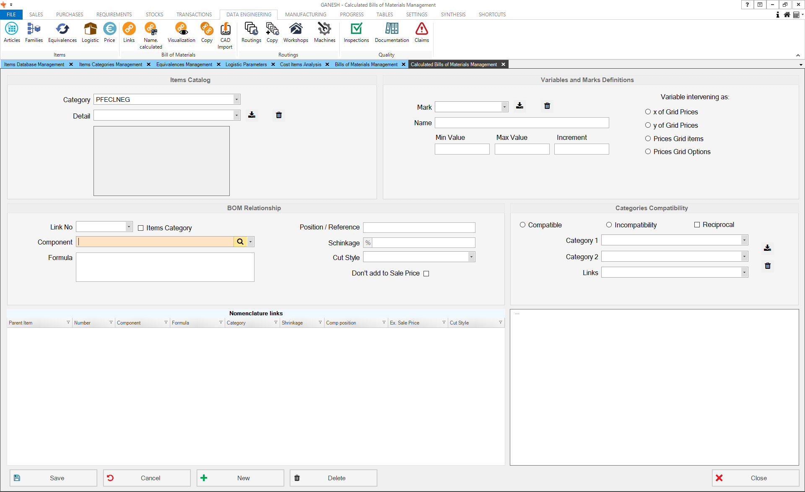
Task: Expand the Category dropdown showing PFECLNEG
Action: (x=236, y=100)
